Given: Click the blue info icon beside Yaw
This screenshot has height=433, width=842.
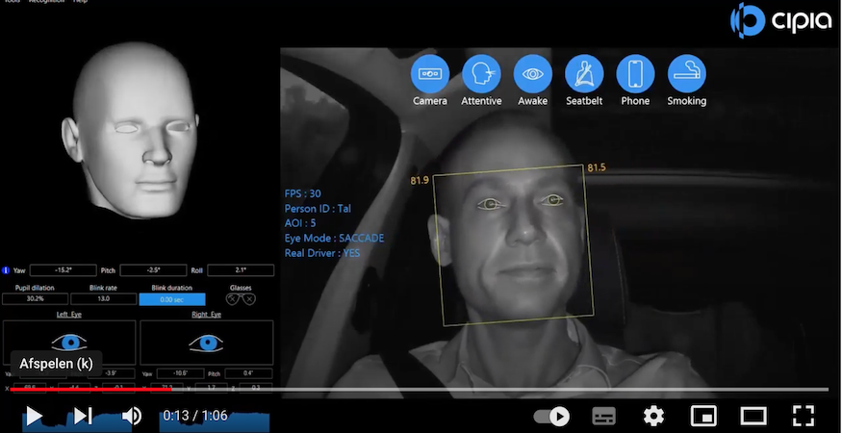Looking at the screenshot, I should point(7,270).
